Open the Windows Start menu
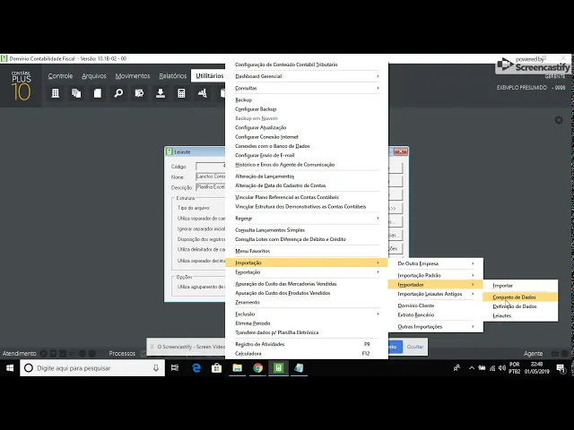 coord(10,368)
